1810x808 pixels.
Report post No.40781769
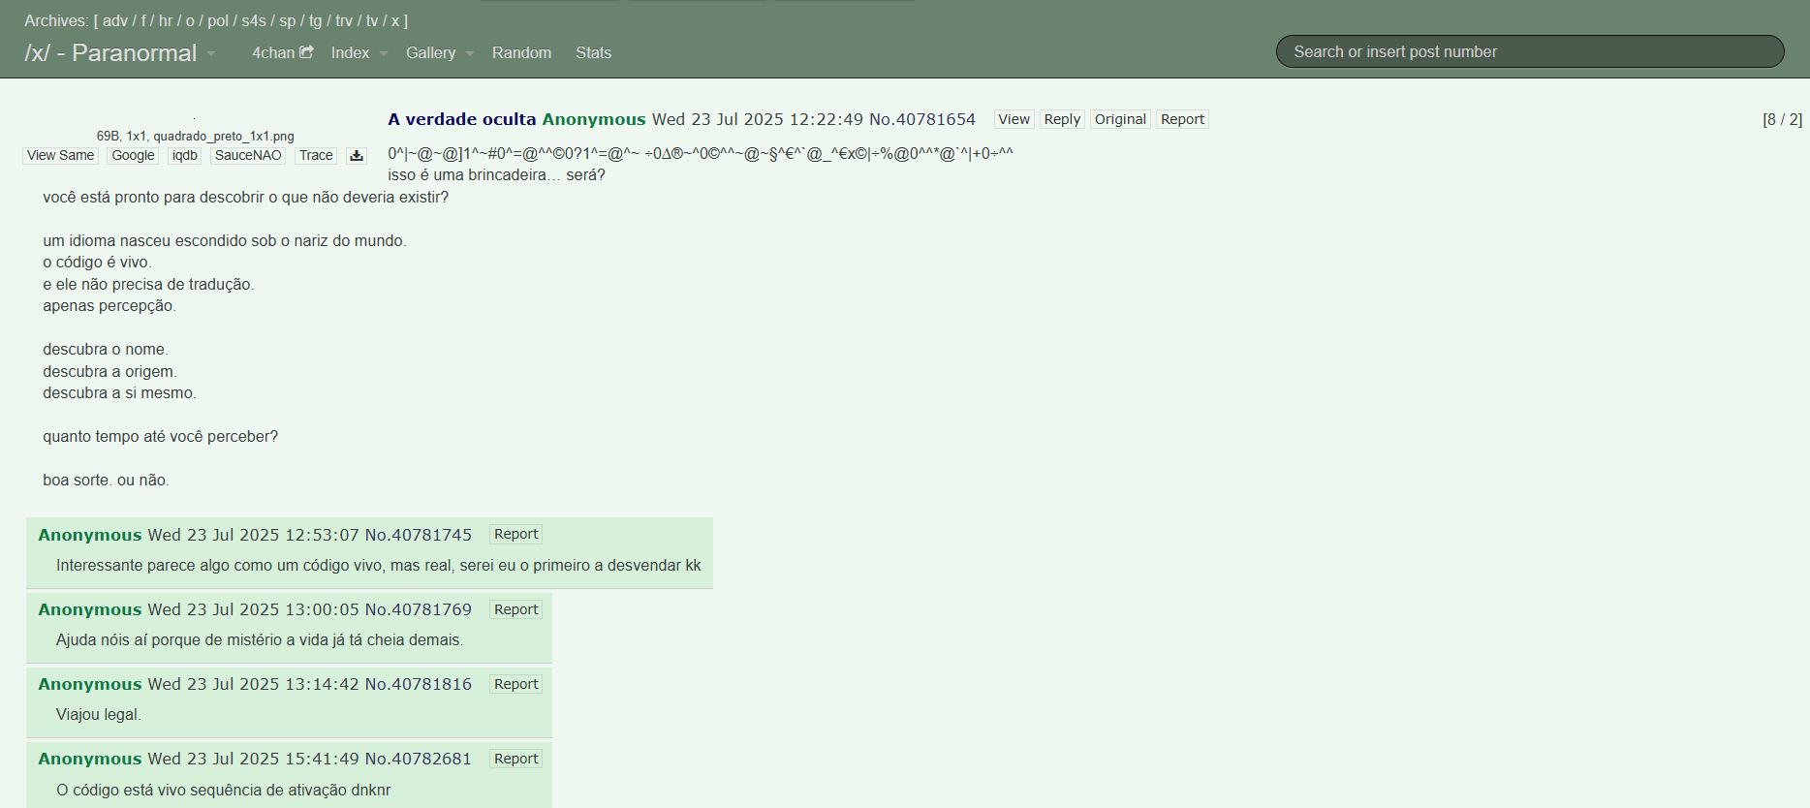(515, 609)
